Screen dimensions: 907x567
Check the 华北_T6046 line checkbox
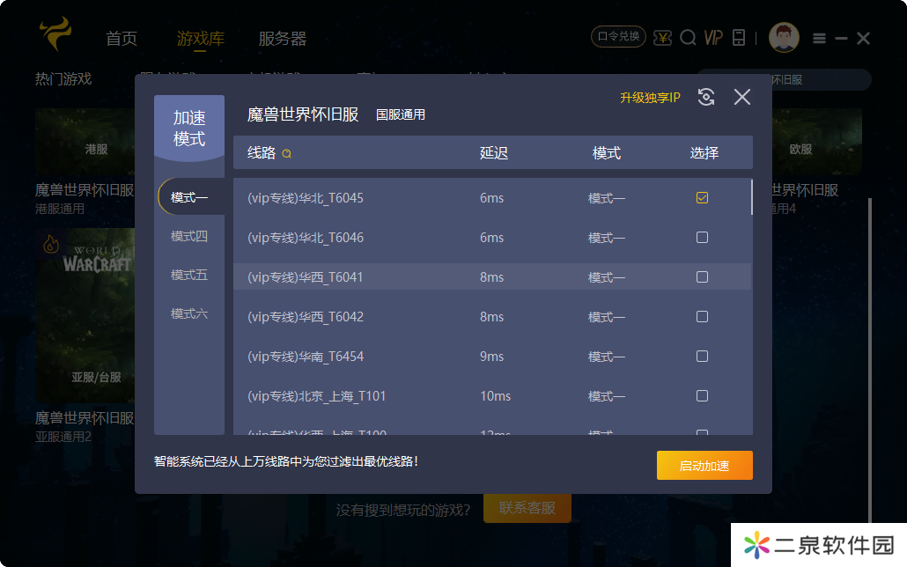click(702, 237)
